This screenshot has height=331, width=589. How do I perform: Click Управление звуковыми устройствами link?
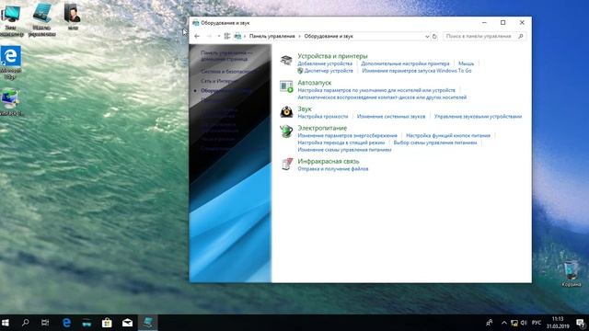[x=478, y=117]
